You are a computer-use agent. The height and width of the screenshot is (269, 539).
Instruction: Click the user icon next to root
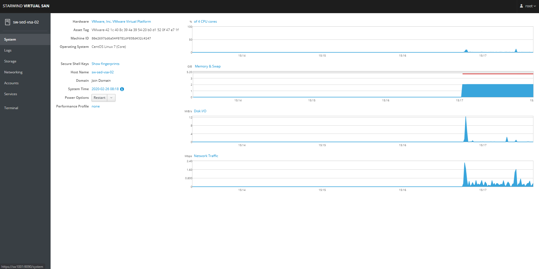point(521,6)
